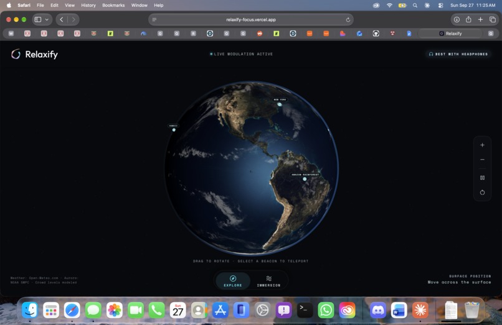Screen dimensions: 502x325
Task: Open the File menu
Action: (40, 5)
